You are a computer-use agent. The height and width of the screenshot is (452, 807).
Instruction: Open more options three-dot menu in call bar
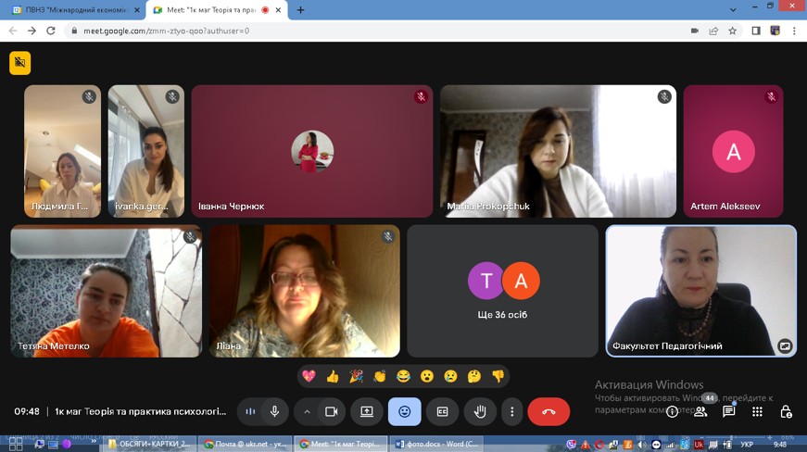click(511, 411)
